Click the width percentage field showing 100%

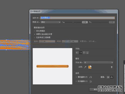(85, 22)
